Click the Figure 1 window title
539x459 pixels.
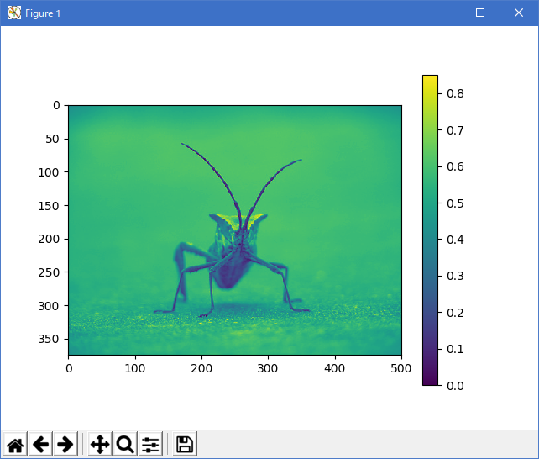pos(43,13)
